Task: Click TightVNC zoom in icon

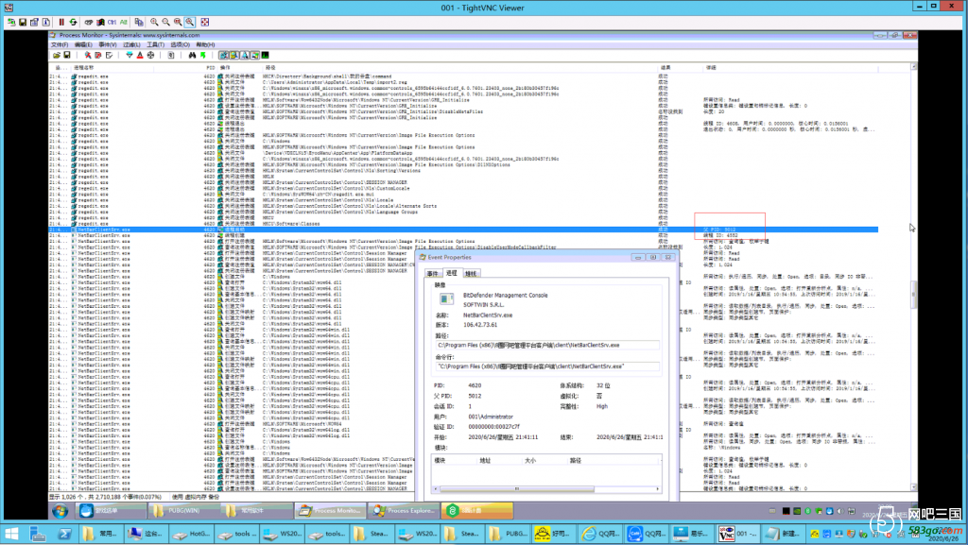Action: (154, 22)
